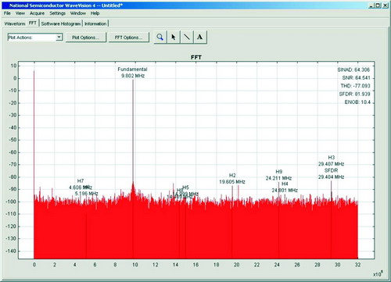Click the SINAD: 64.306 readout
391x282 pixels.
pyautogui.click(x=353, y=70)
